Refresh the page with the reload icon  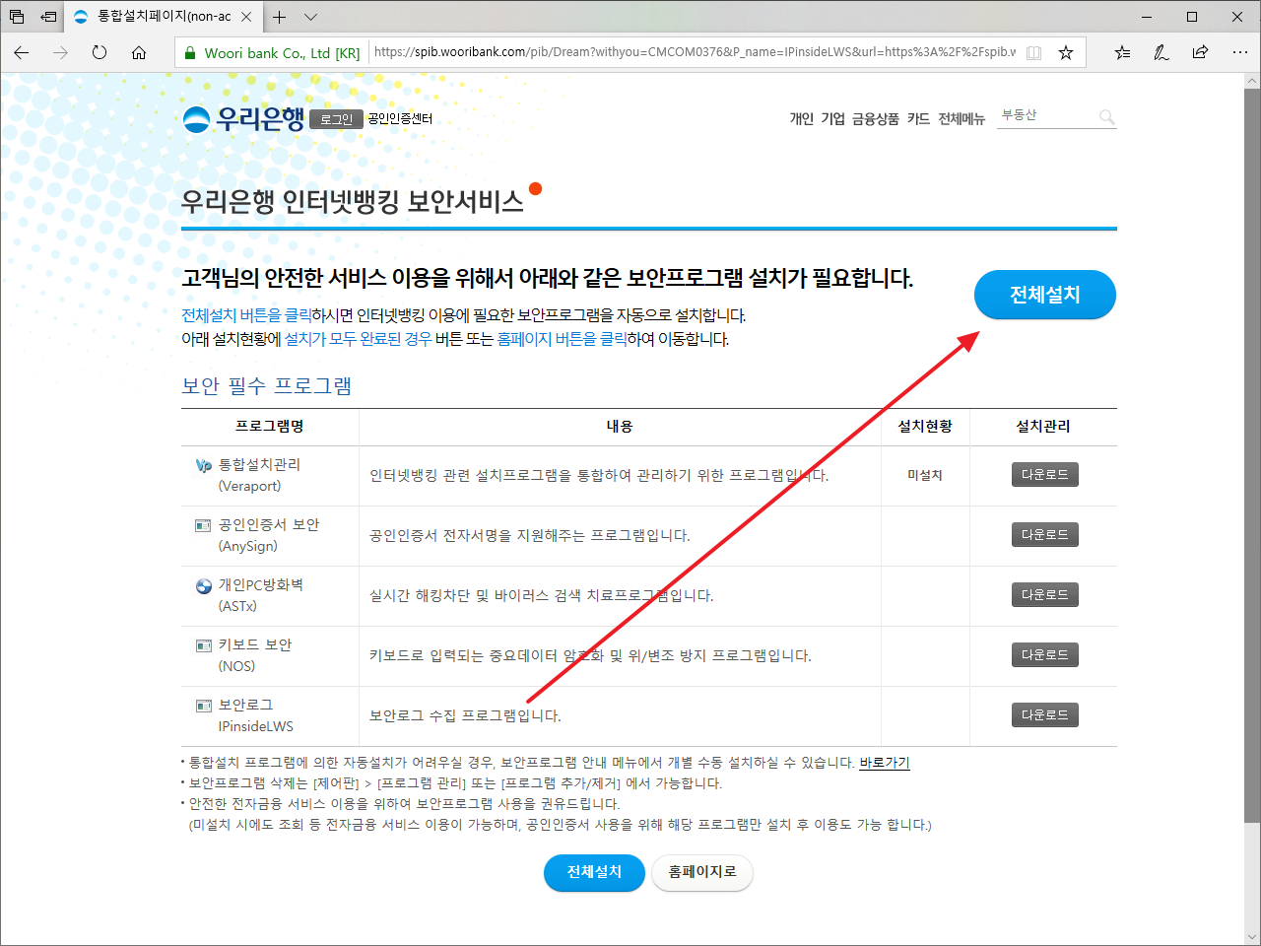[x=100, y=53]
